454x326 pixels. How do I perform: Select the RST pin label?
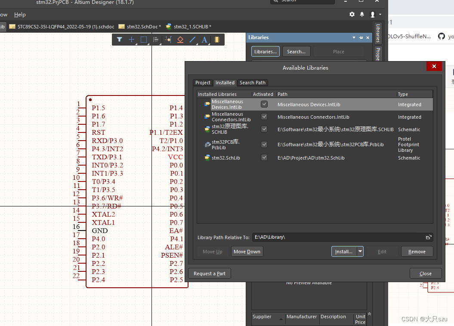[99, 132]
